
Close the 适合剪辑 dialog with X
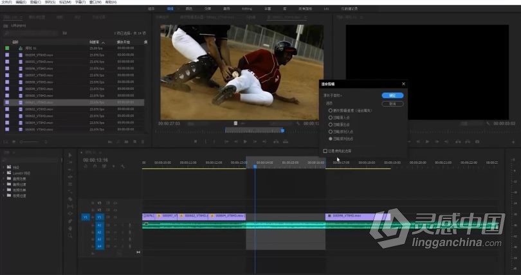point(403,84)
